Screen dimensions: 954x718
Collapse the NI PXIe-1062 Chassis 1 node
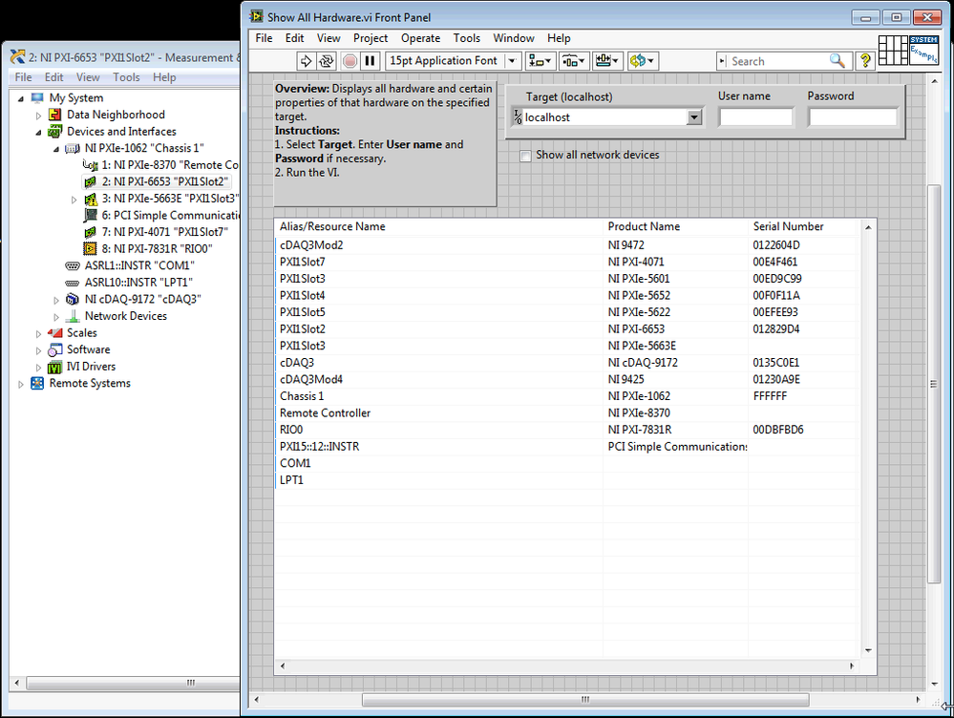(x=56, y=149)
